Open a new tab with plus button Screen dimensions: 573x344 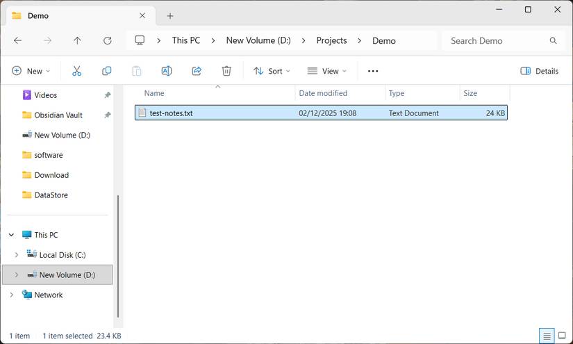click(170, 16)
